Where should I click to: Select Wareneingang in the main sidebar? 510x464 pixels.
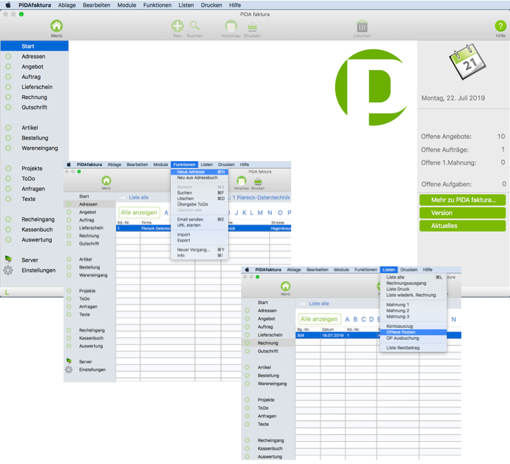[x=40, y=148]
